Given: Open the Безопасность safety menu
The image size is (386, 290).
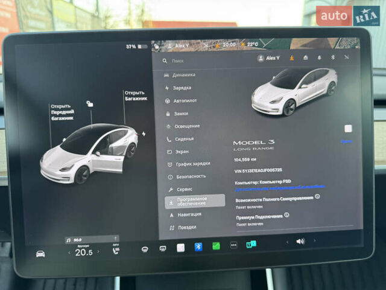Looking at the screenshot, I should click(186, 176).
